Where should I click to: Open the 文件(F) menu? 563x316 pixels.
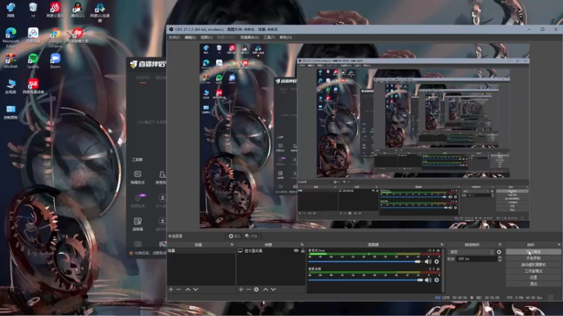174,37
